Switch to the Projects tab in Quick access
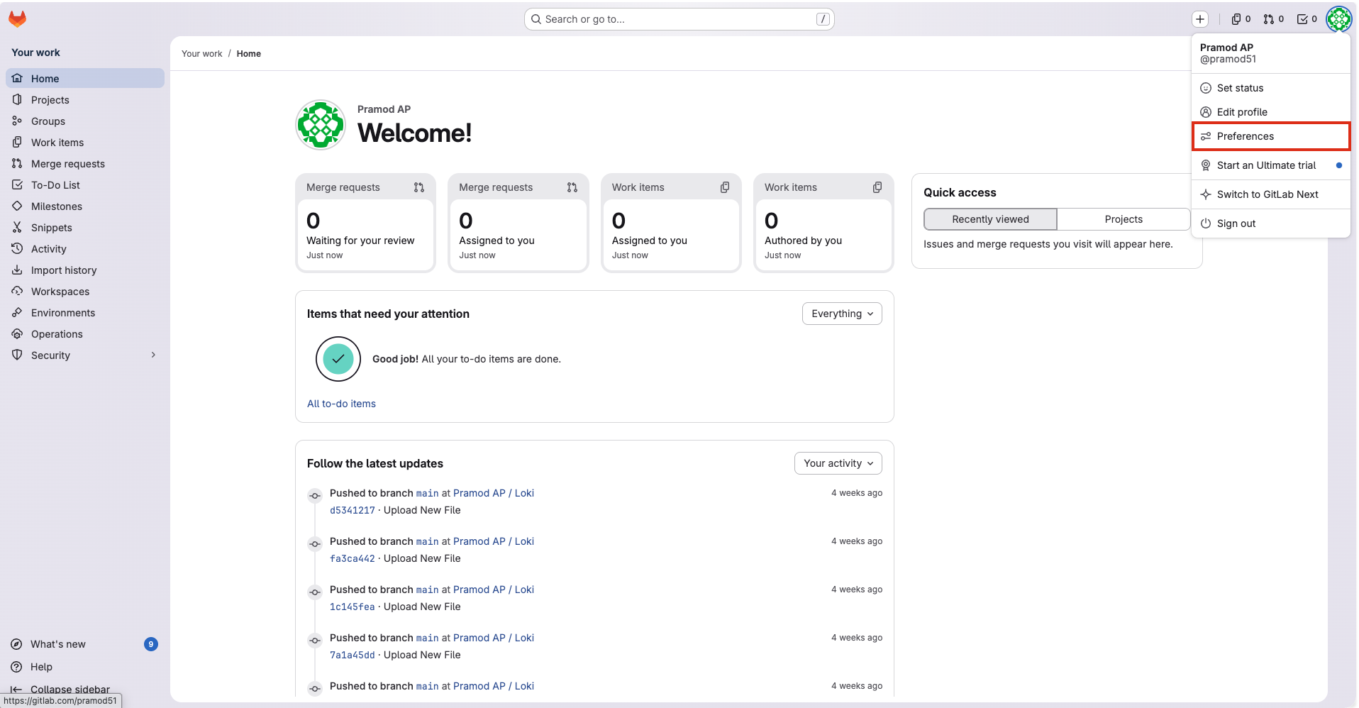The image size is (1359, 708). coord(1124,219)
